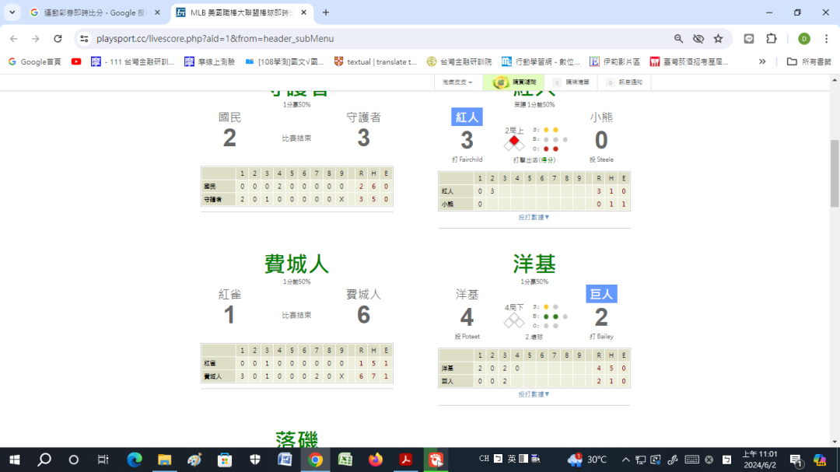Click the page vertical scrollbar thumb
The width and height of the screenshot is (840, 472).
835,173
